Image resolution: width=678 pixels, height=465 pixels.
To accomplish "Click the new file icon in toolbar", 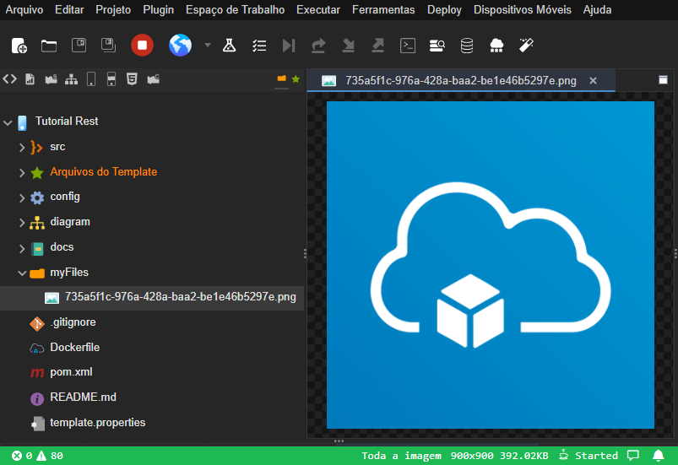I will [x=19, y=46].
